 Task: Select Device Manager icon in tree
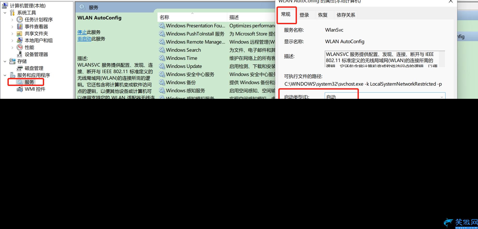coord(20,54)
